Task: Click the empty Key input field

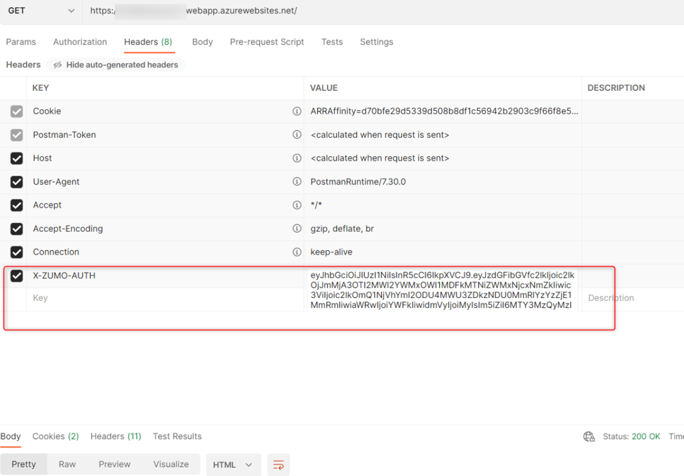Action: (x=165, y=298)
